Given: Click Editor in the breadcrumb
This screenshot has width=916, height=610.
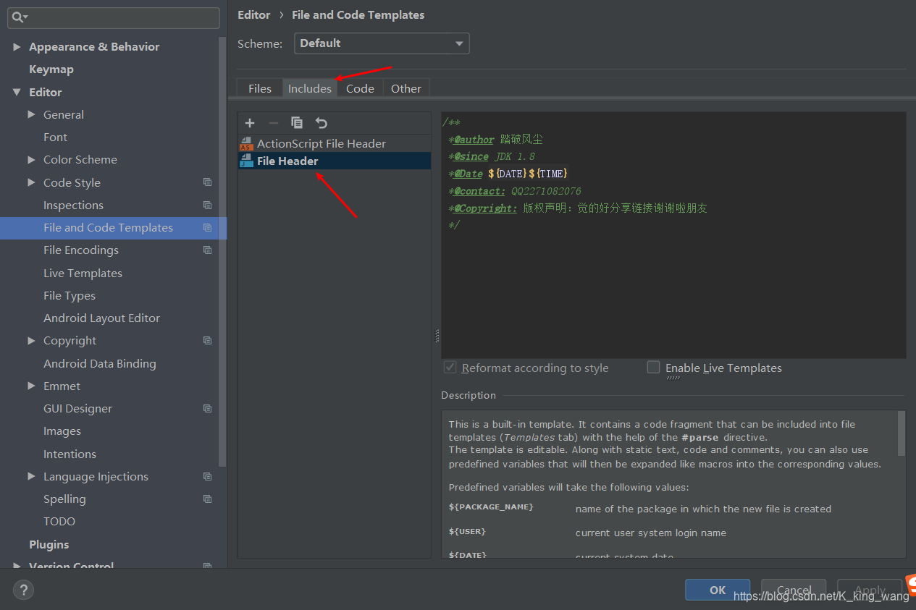Looking at the screenshot, I should [254, 14].
